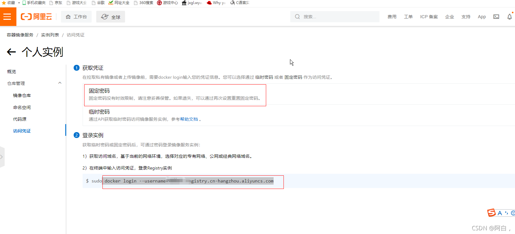
Task: Open the 京东 bookmark
Action: coord(56,3)
